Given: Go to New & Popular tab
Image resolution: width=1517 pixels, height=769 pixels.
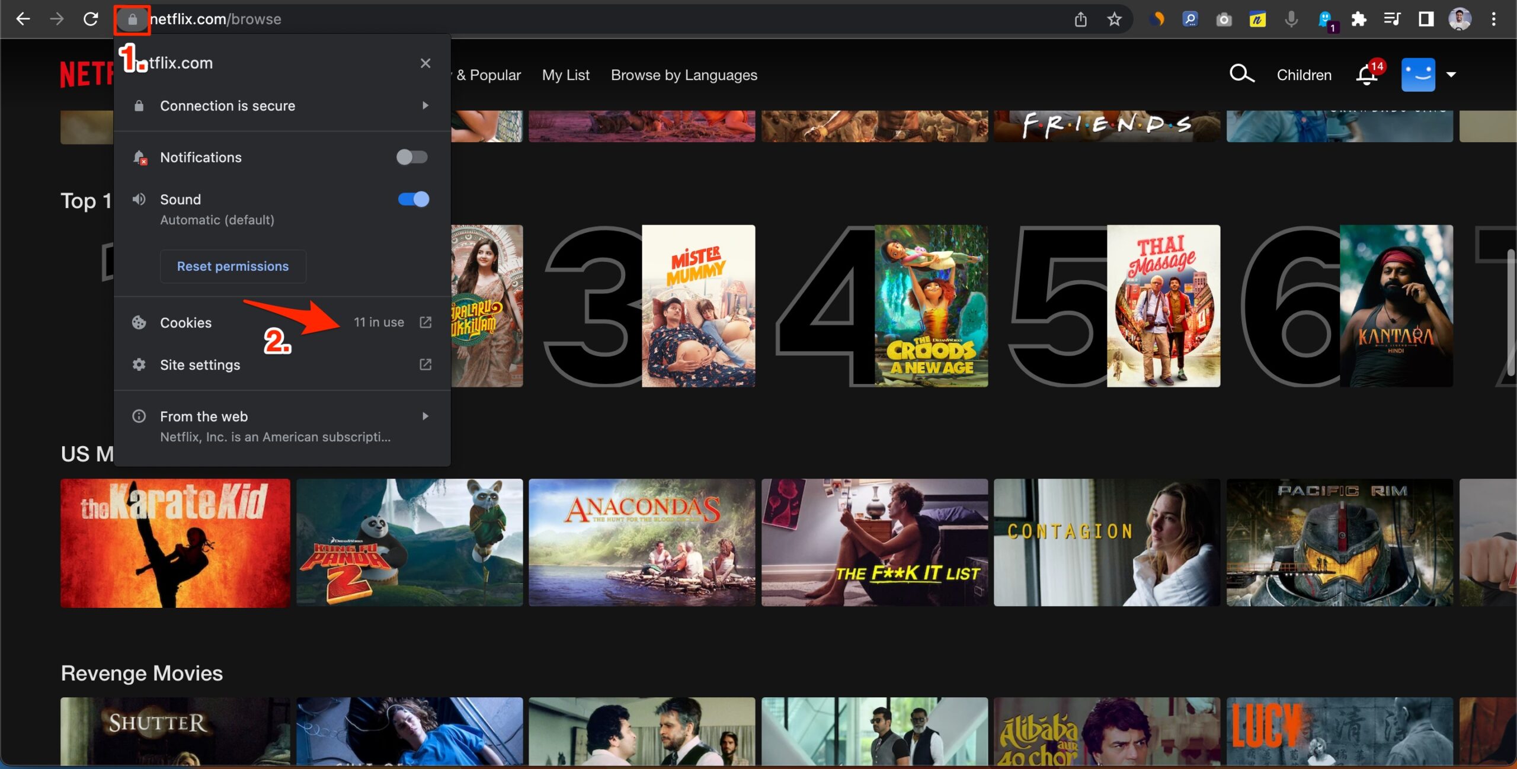Looking at the screenshot, I should [487, 75].
